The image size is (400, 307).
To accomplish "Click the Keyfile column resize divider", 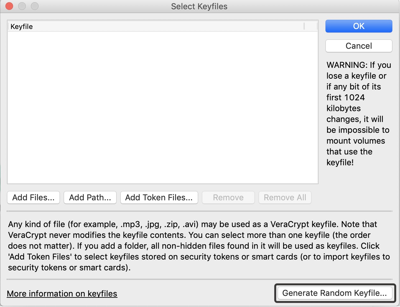I will coord(304,26).
